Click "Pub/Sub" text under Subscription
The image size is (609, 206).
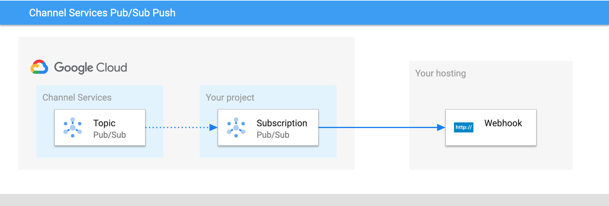pyautogui.click(x=273, y=135)
